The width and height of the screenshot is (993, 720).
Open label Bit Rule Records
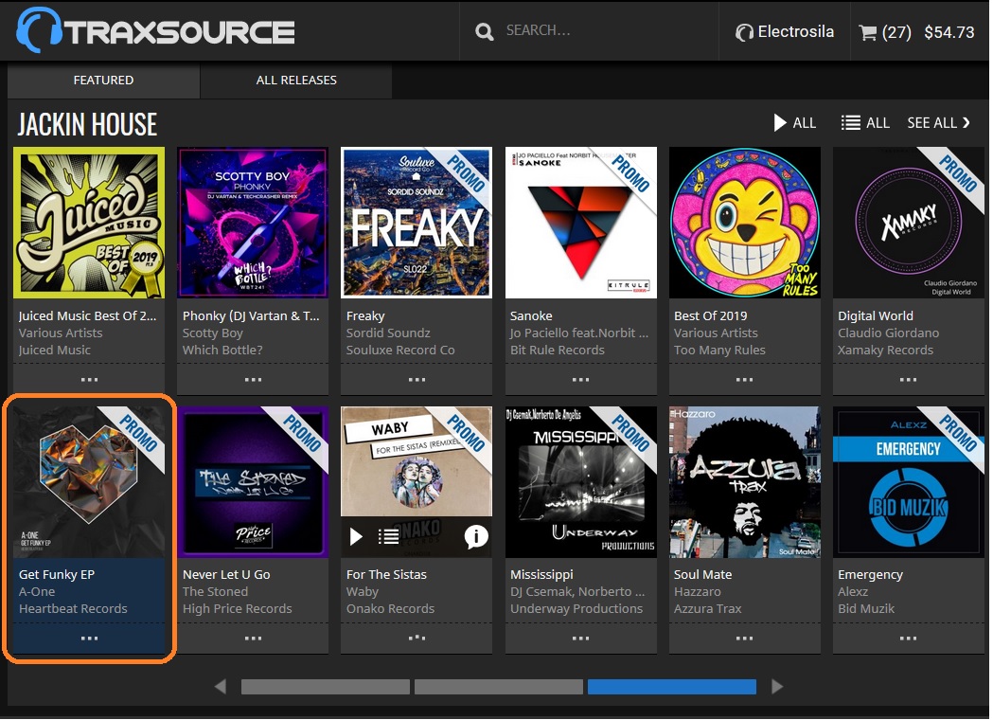(558, 350)
